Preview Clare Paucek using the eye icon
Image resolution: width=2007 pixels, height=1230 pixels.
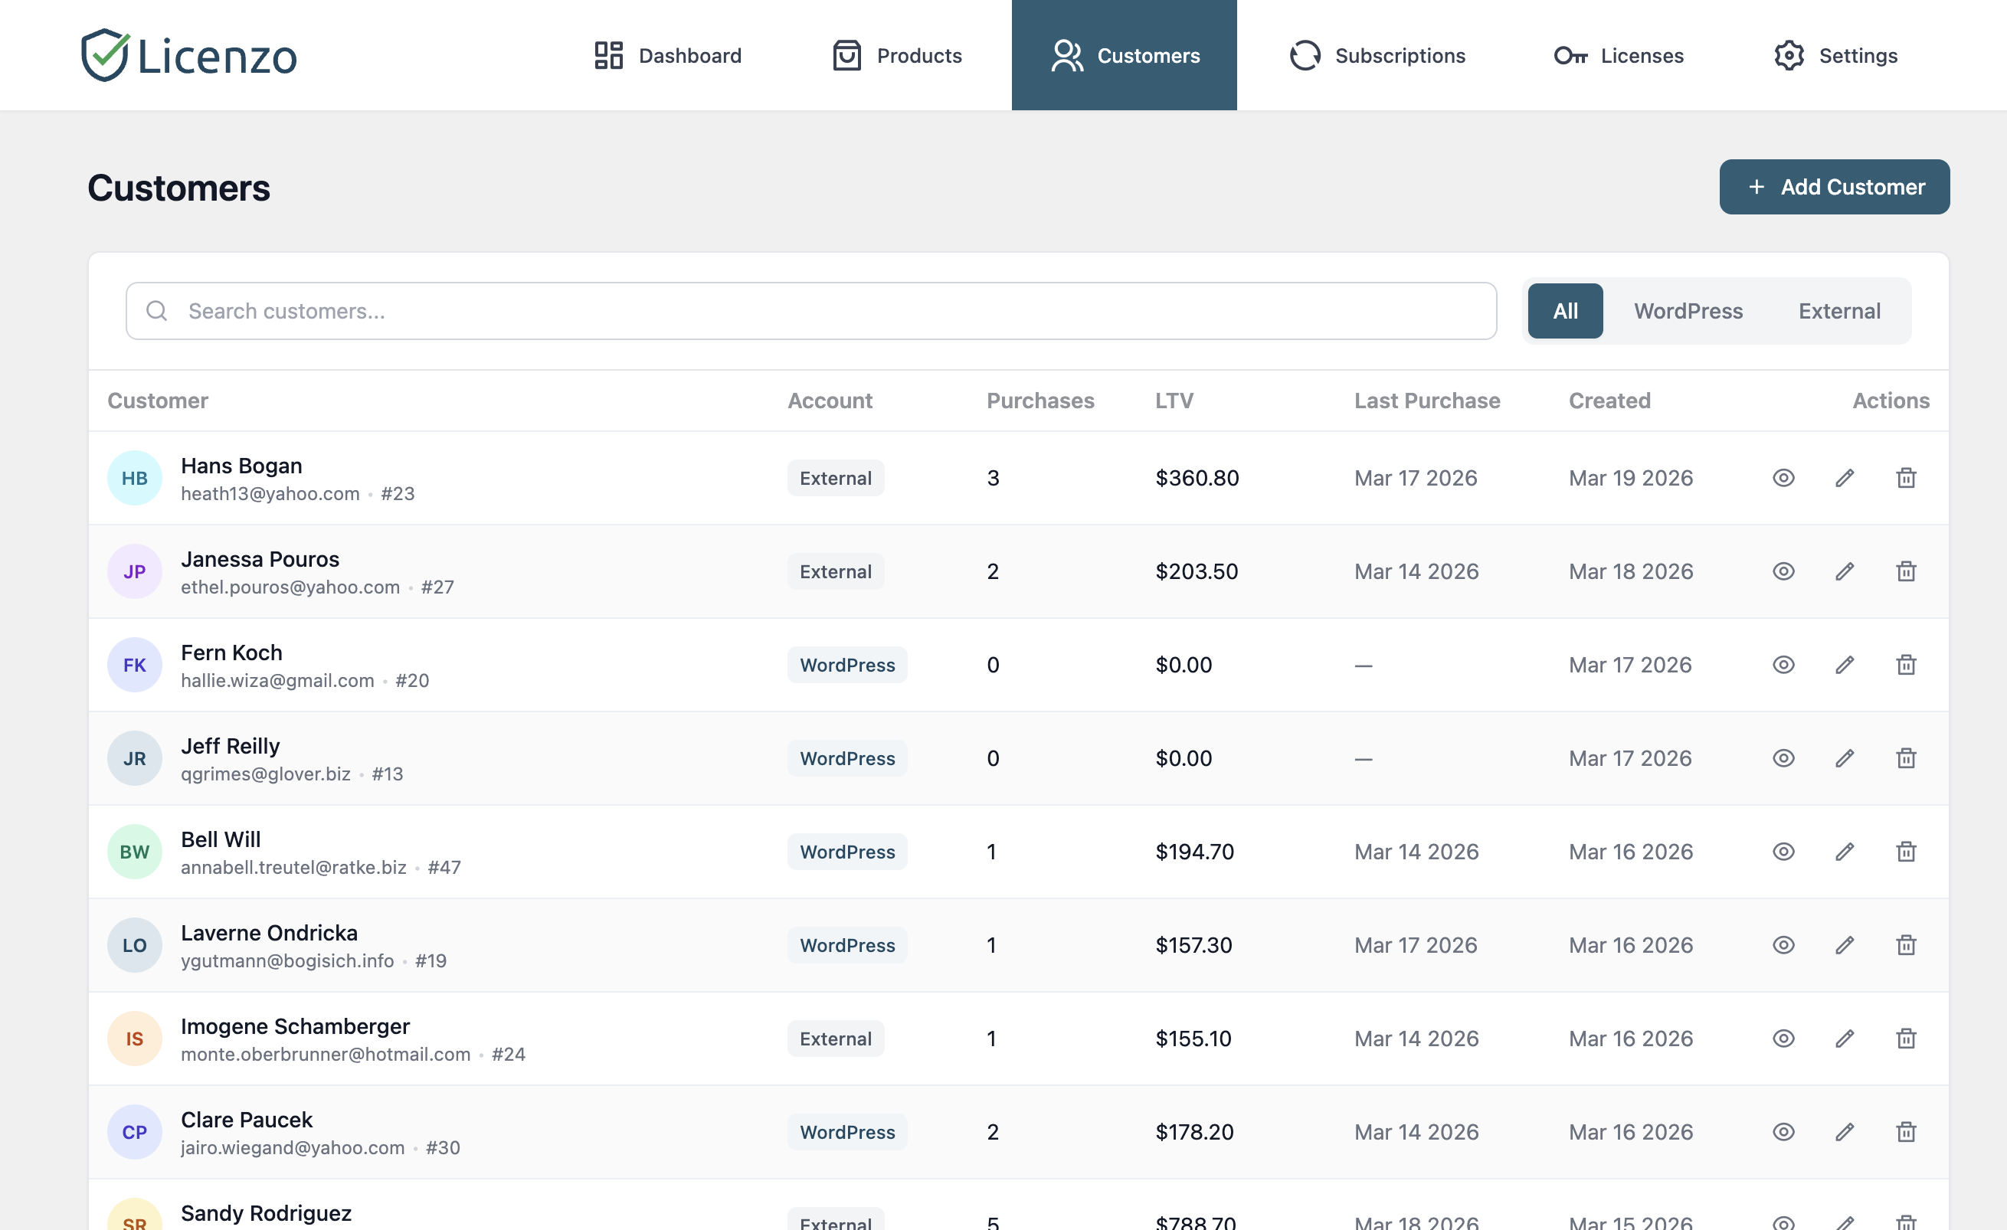click(x=1783, y=1131)
